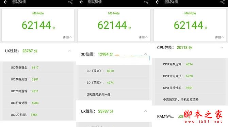Select 测试详情 title in left panel
The height and width of the screenshot is (127, 228).
[x=19, y=2]
